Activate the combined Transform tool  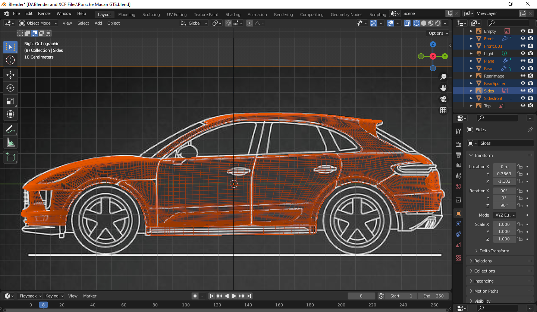click(10, 114)
